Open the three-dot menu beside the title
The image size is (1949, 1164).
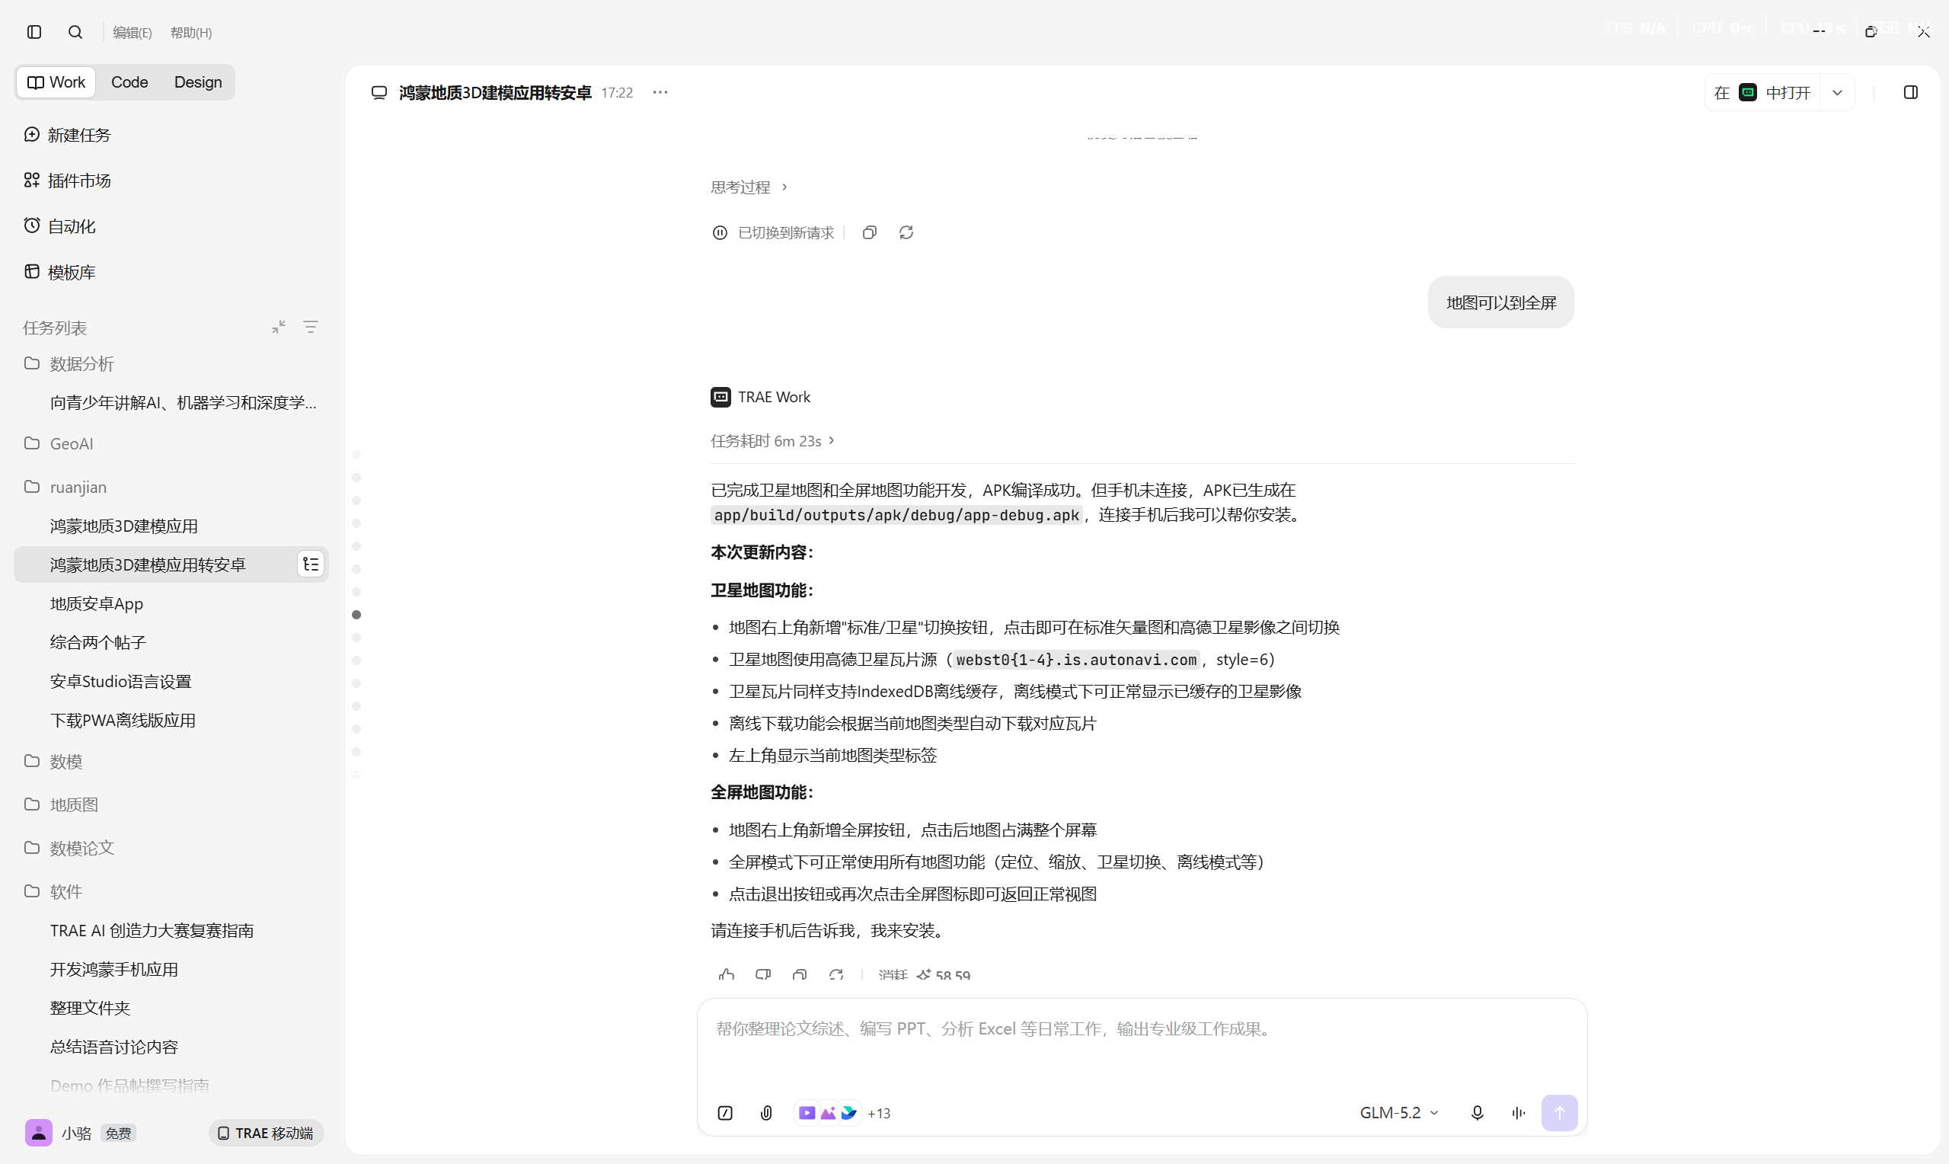660,92
